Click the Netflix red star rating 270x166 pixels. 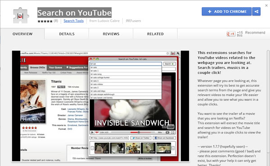pyautogui.click(x=29, y=128)
